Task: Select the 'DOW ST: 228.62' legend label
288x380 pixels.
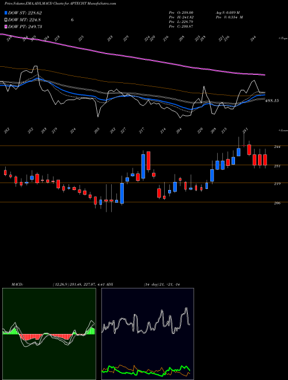Action: point(25,13)
